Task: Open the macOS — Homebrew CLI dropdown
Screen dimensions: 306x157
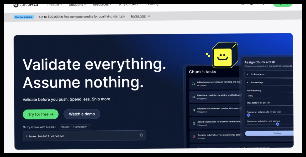Action: click(75, 127)
